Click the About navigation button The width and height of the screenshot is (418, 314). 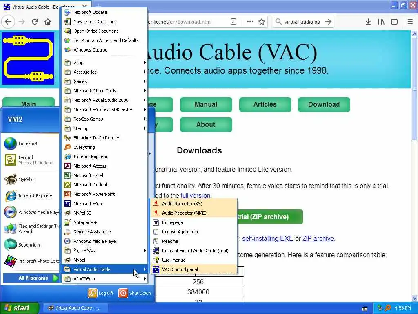tap(206, 124)
